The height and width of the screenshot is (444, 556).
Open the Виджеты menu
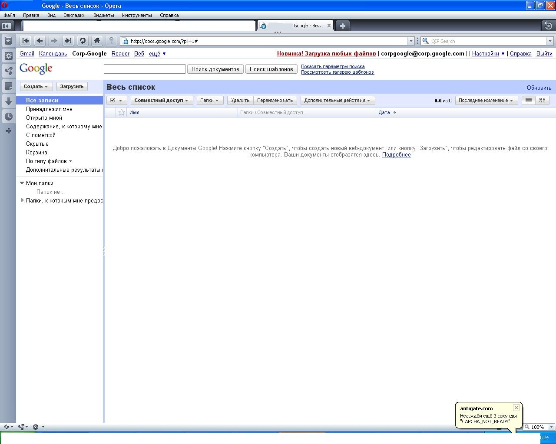104,15
